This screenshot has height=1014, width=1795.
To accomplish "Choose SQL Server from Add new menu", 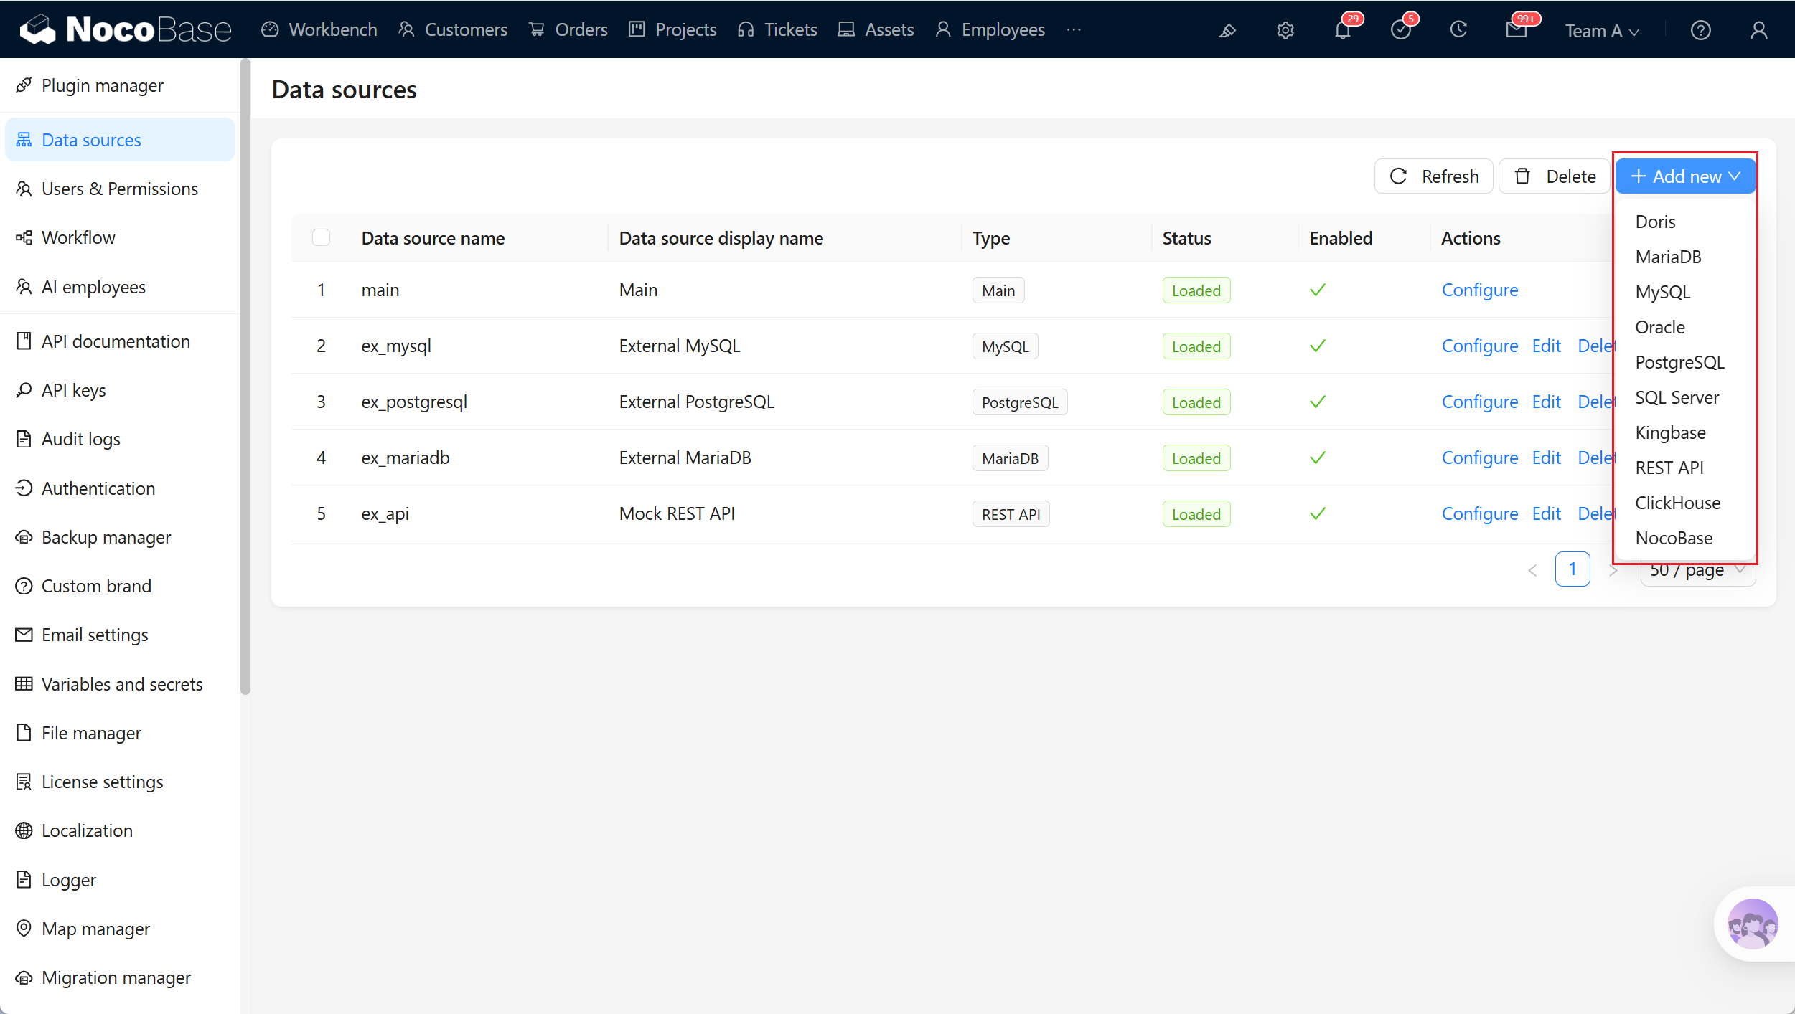I will coord(1685,397).
